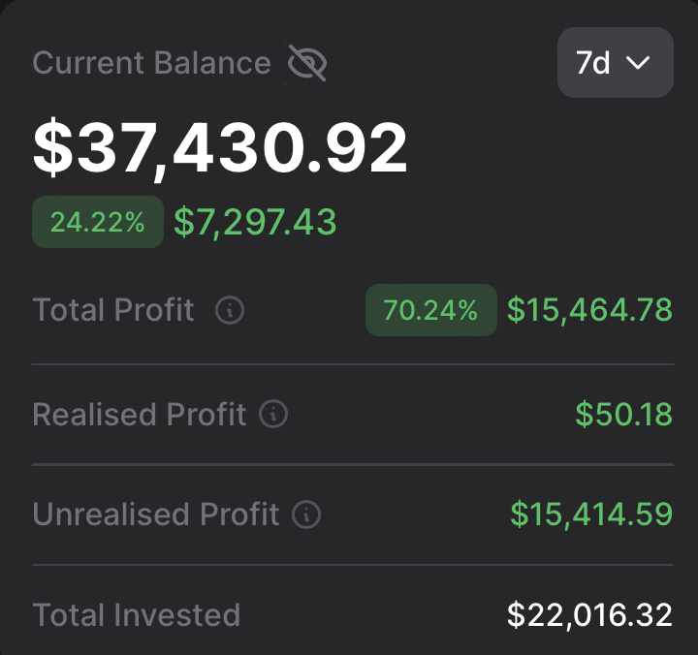Click the $22,016.32 total invested value
The image size is (698, 655).
589,614
